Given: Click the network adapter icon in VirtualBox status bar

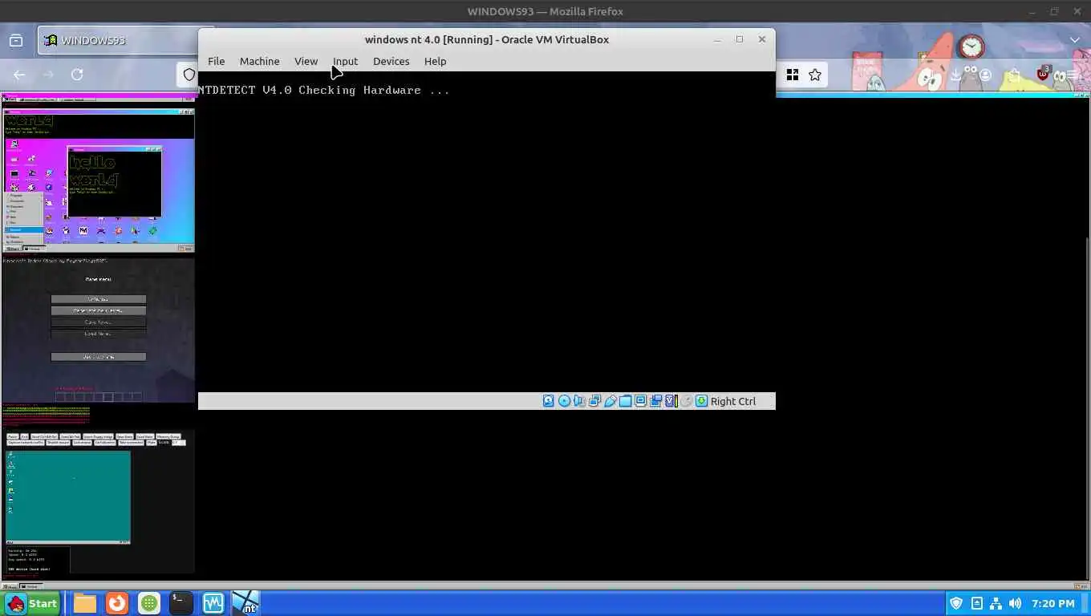Looking at the screenshot, I should click(594, 401).
